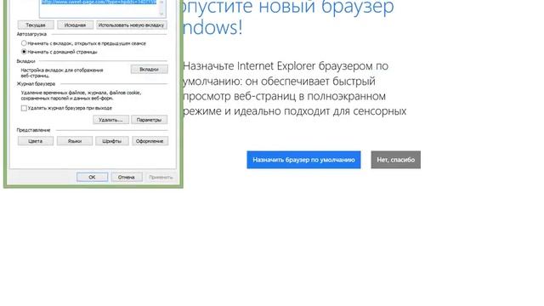Viewport: 544px width, 306px height.
Task: Confirm dialog with OK
Action: pyautogui.click(x=92, y=177)
